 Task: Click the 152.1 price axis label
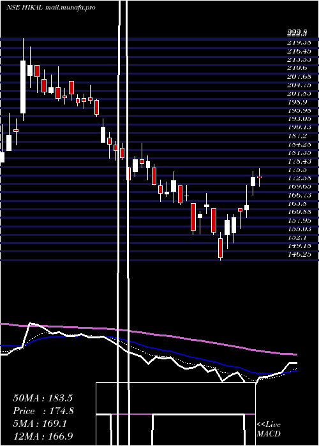pyautogui.click(x=297, y=238)
